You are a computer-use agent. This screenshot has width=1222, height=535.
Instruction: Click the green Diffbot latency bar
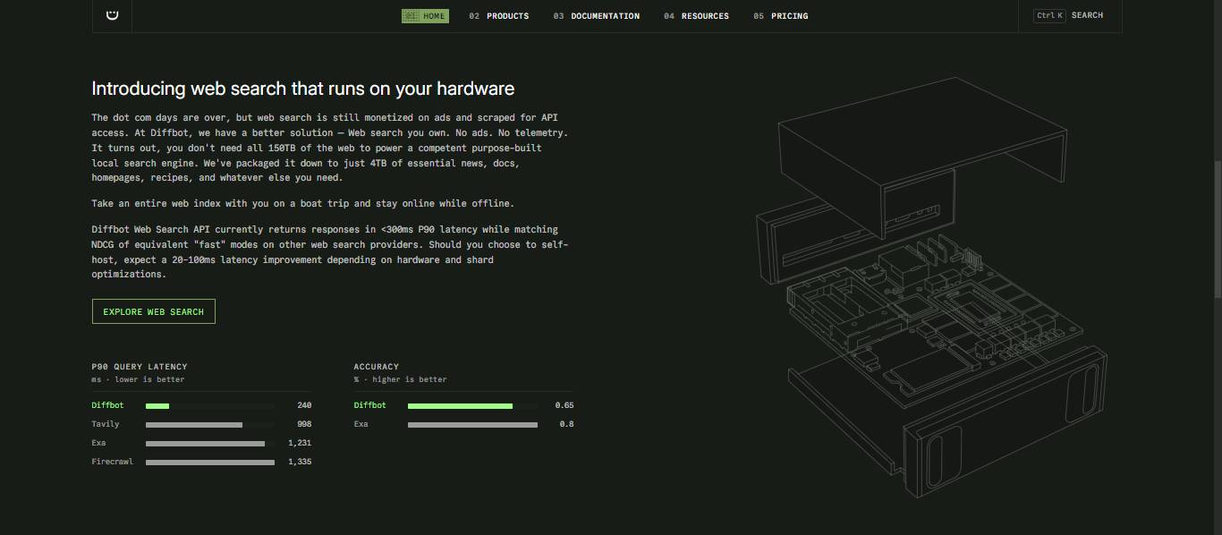point(157,406)
